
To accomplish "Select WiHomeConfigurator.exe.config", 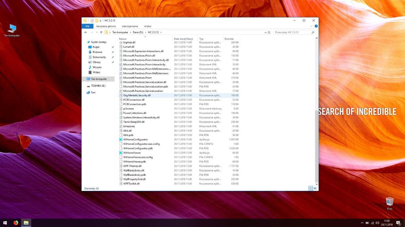I will [x=142, y=144].
